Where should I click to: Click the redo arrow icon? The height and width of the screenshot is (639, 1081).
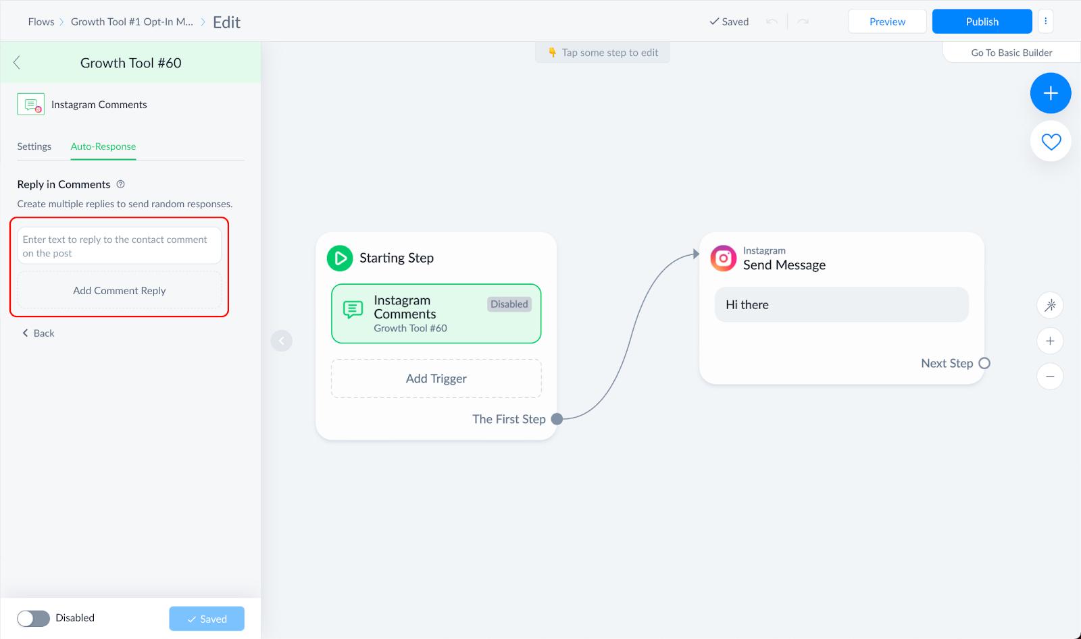803,22
